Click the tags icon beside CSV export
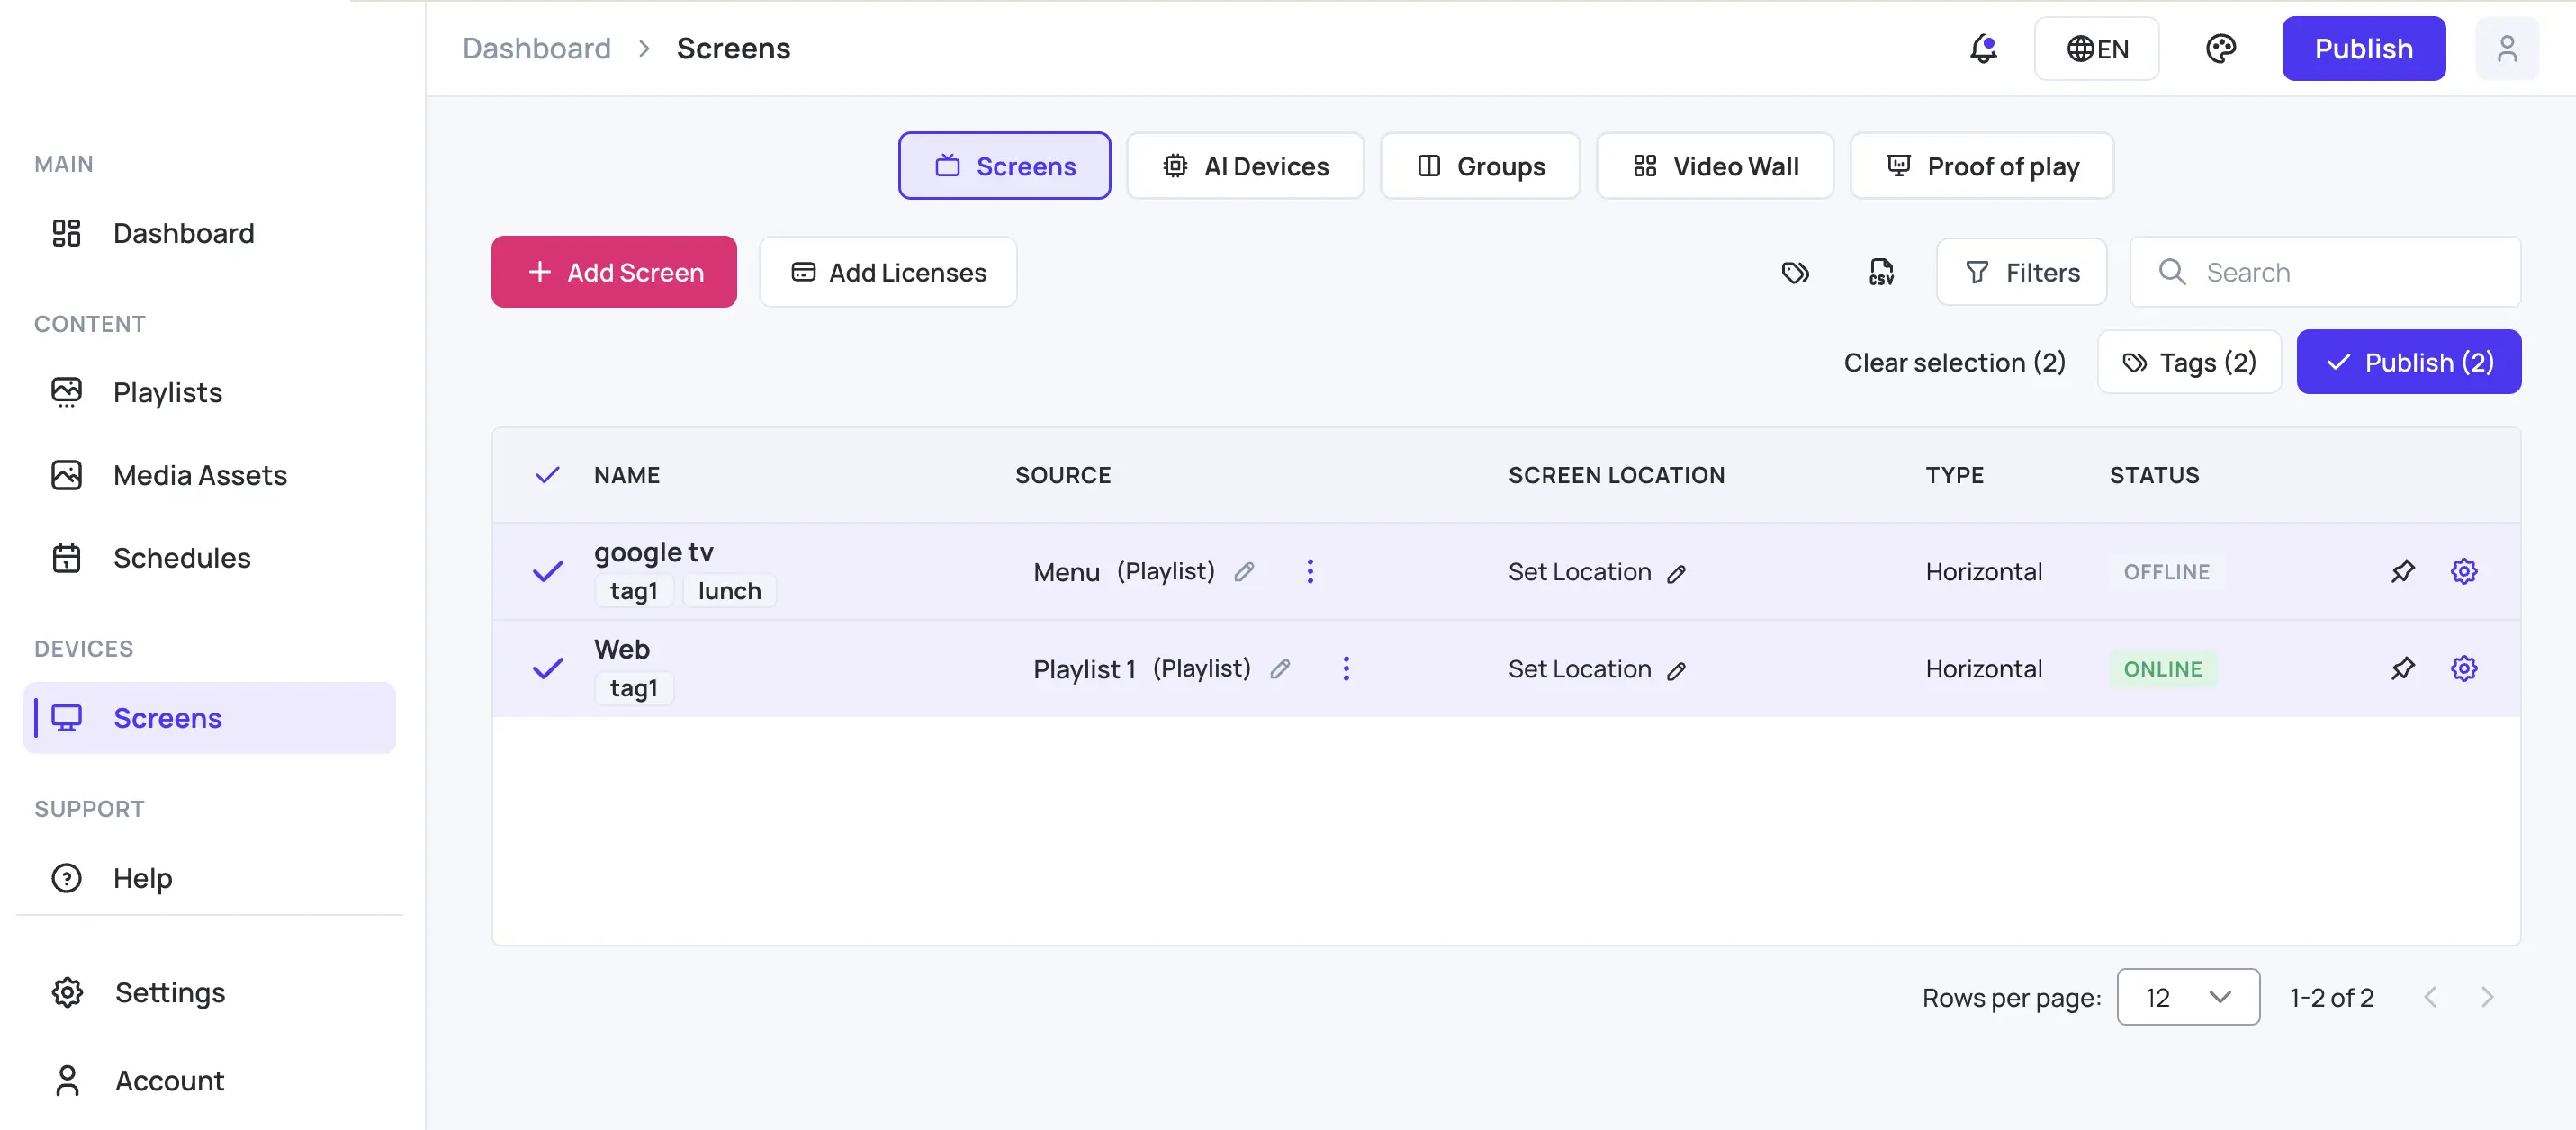Viewport: 2576px width, 1130px height. [1795, 272]
